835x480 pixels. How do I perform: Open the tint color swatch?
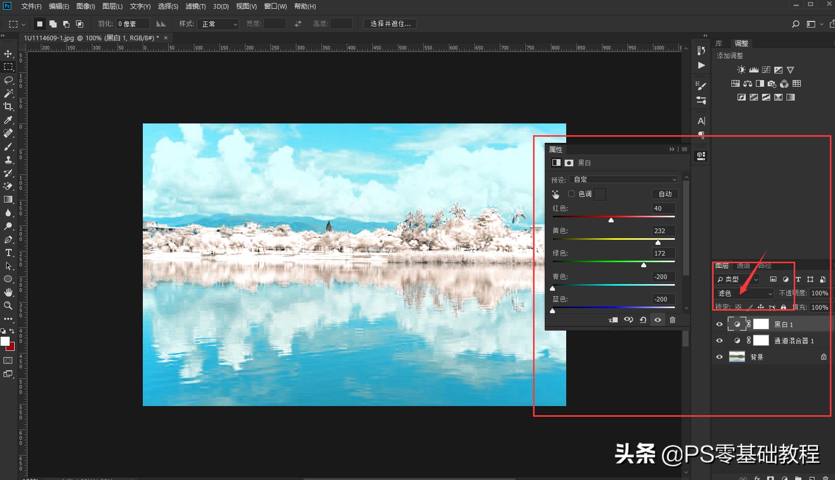point(600,194)
